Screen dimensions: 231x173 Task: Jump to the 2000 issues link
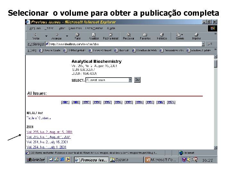(76, 102)
